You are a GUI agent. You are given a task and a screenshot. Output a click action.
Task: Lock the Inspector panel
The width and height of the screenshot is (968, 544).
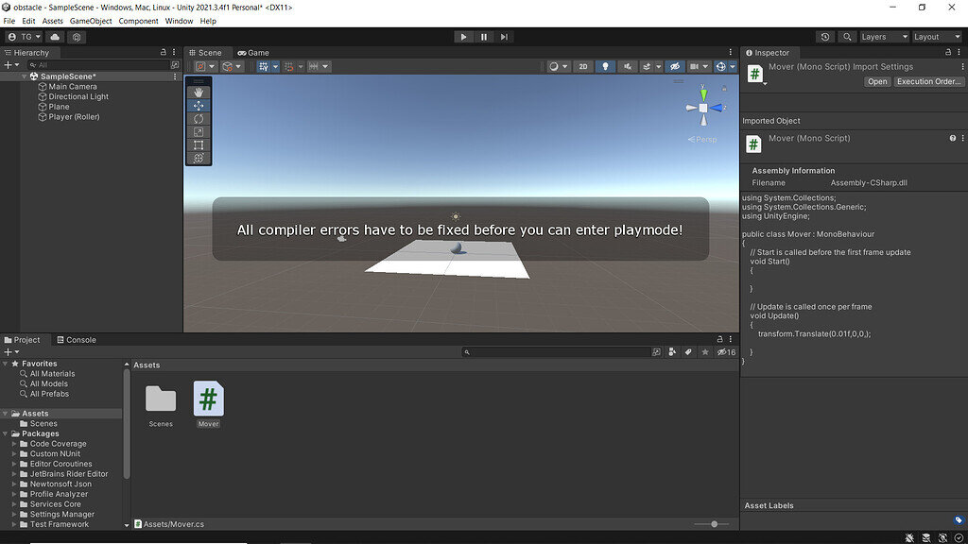[x=948, y=53]
